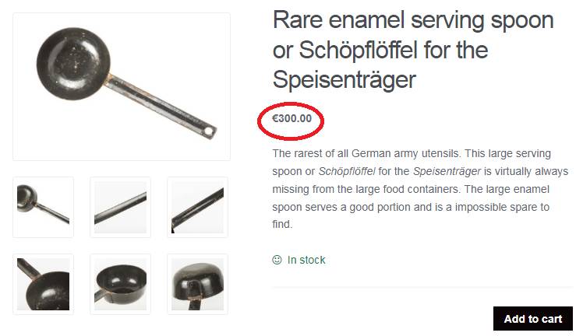The image size is (583, 336).
Task: Click "The rarest of all German army utensils" sentence
Action: click(x=373, y=153)
